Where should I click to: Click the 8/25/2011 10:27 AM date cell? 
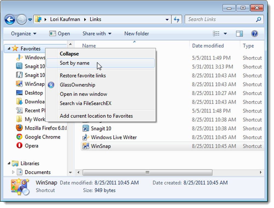pyautogui.click(x=214, y=93)
